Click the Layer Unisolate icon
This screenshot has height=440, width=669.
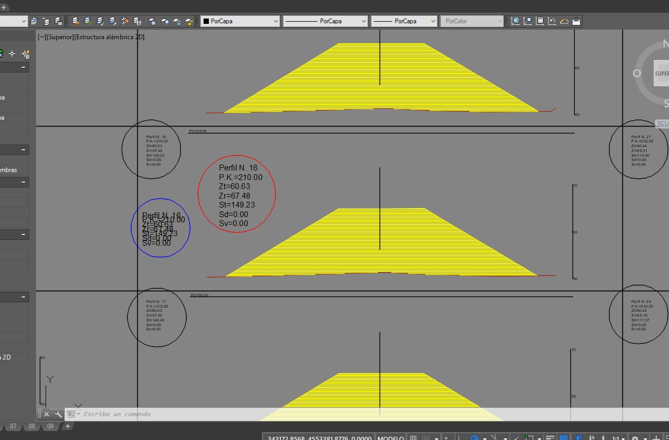[x=113, y=21]
